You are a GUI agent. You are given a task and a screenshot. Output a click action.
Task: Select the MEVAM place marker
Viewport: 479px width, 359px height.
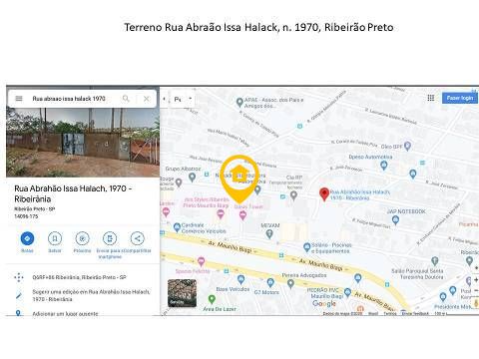pyautogui.click(x=269, y=234)
